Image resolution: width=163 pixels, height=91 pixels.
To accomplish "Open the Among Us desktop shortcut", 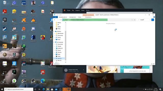I will 43,38.
